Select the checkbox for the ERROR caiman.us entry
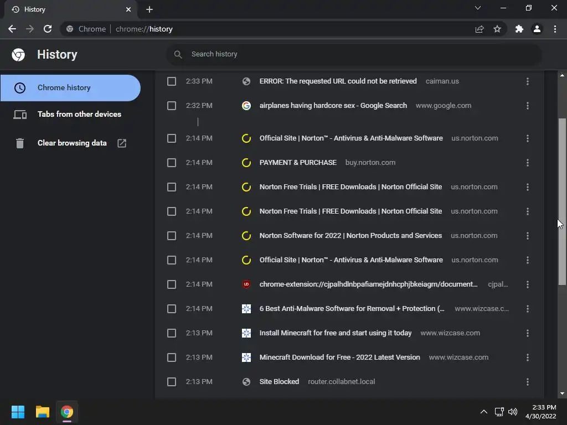Image resolution: width=567 pixels, height=425 pixels. point(172,81)
